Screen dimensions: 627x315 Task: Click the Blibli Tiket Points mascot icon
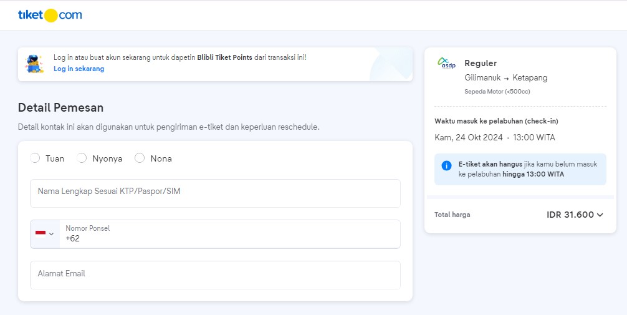coord(35,64)
